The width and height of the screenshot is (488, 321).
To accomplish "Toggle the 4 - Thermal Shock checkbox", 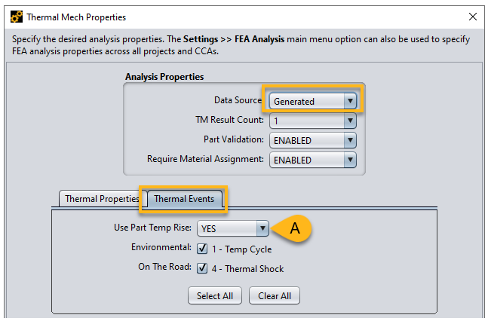I will (202, 268).
